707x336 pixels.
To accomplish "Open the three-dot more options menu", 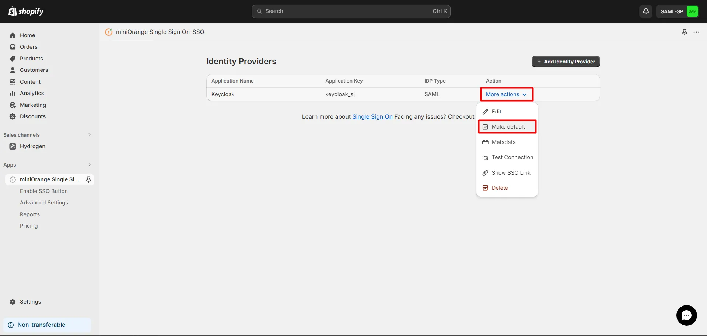I will pos(696,32).
